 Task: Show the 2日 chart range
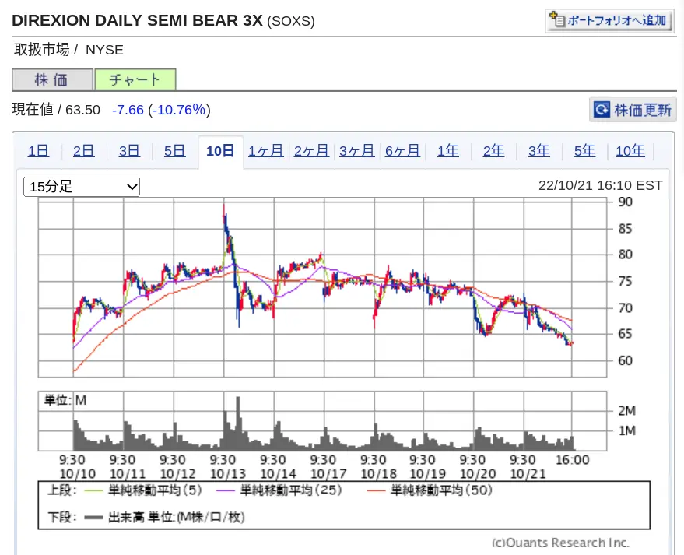coord(84,151)
